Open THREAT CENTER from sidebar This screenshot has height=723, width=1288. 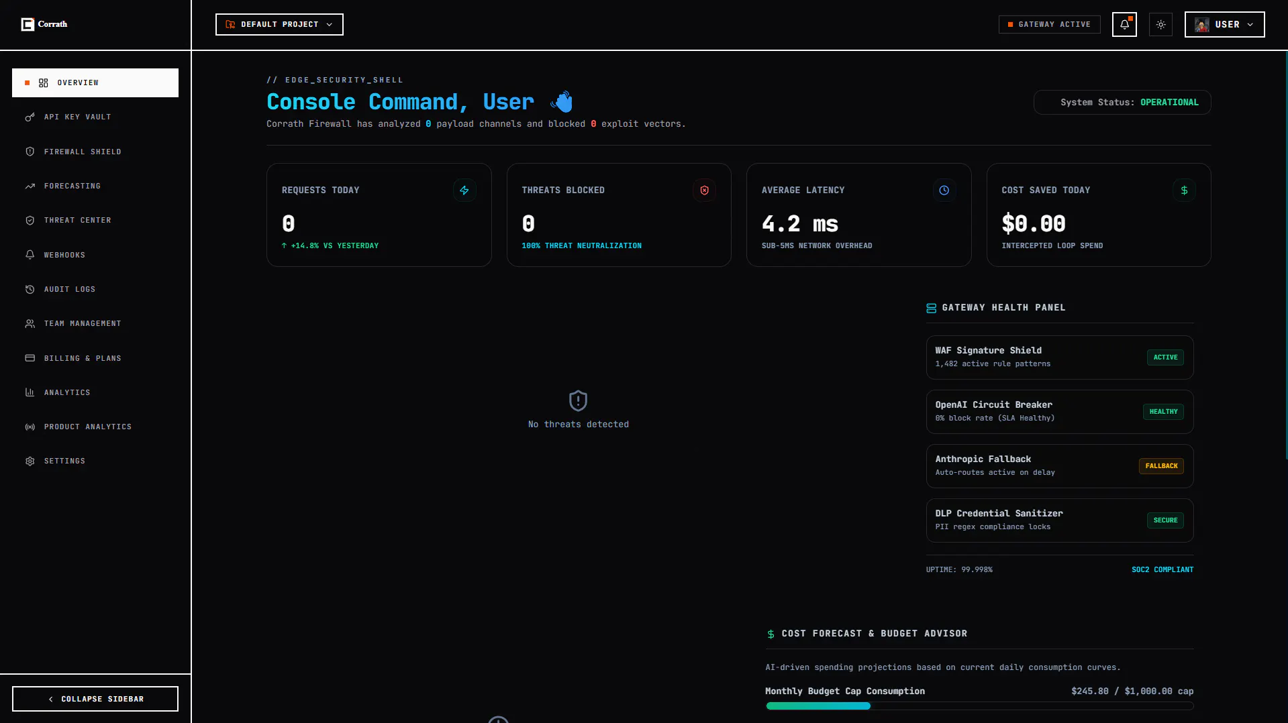pyautogui.click(x=95, y=220)
